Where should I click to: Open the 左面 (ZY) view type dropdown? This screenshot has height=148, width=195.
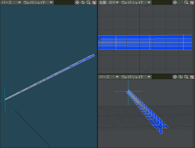(x=109, y=2)
